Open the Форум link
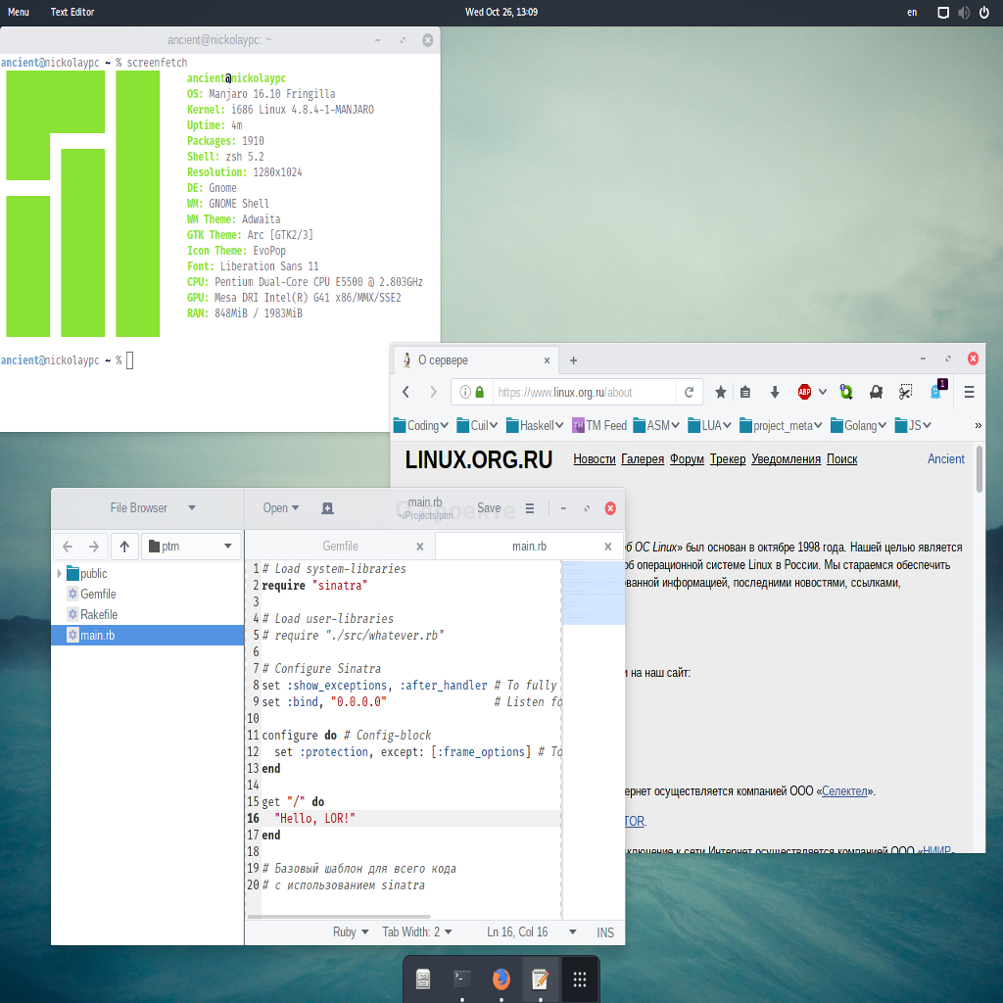 [x=687, y=459]
